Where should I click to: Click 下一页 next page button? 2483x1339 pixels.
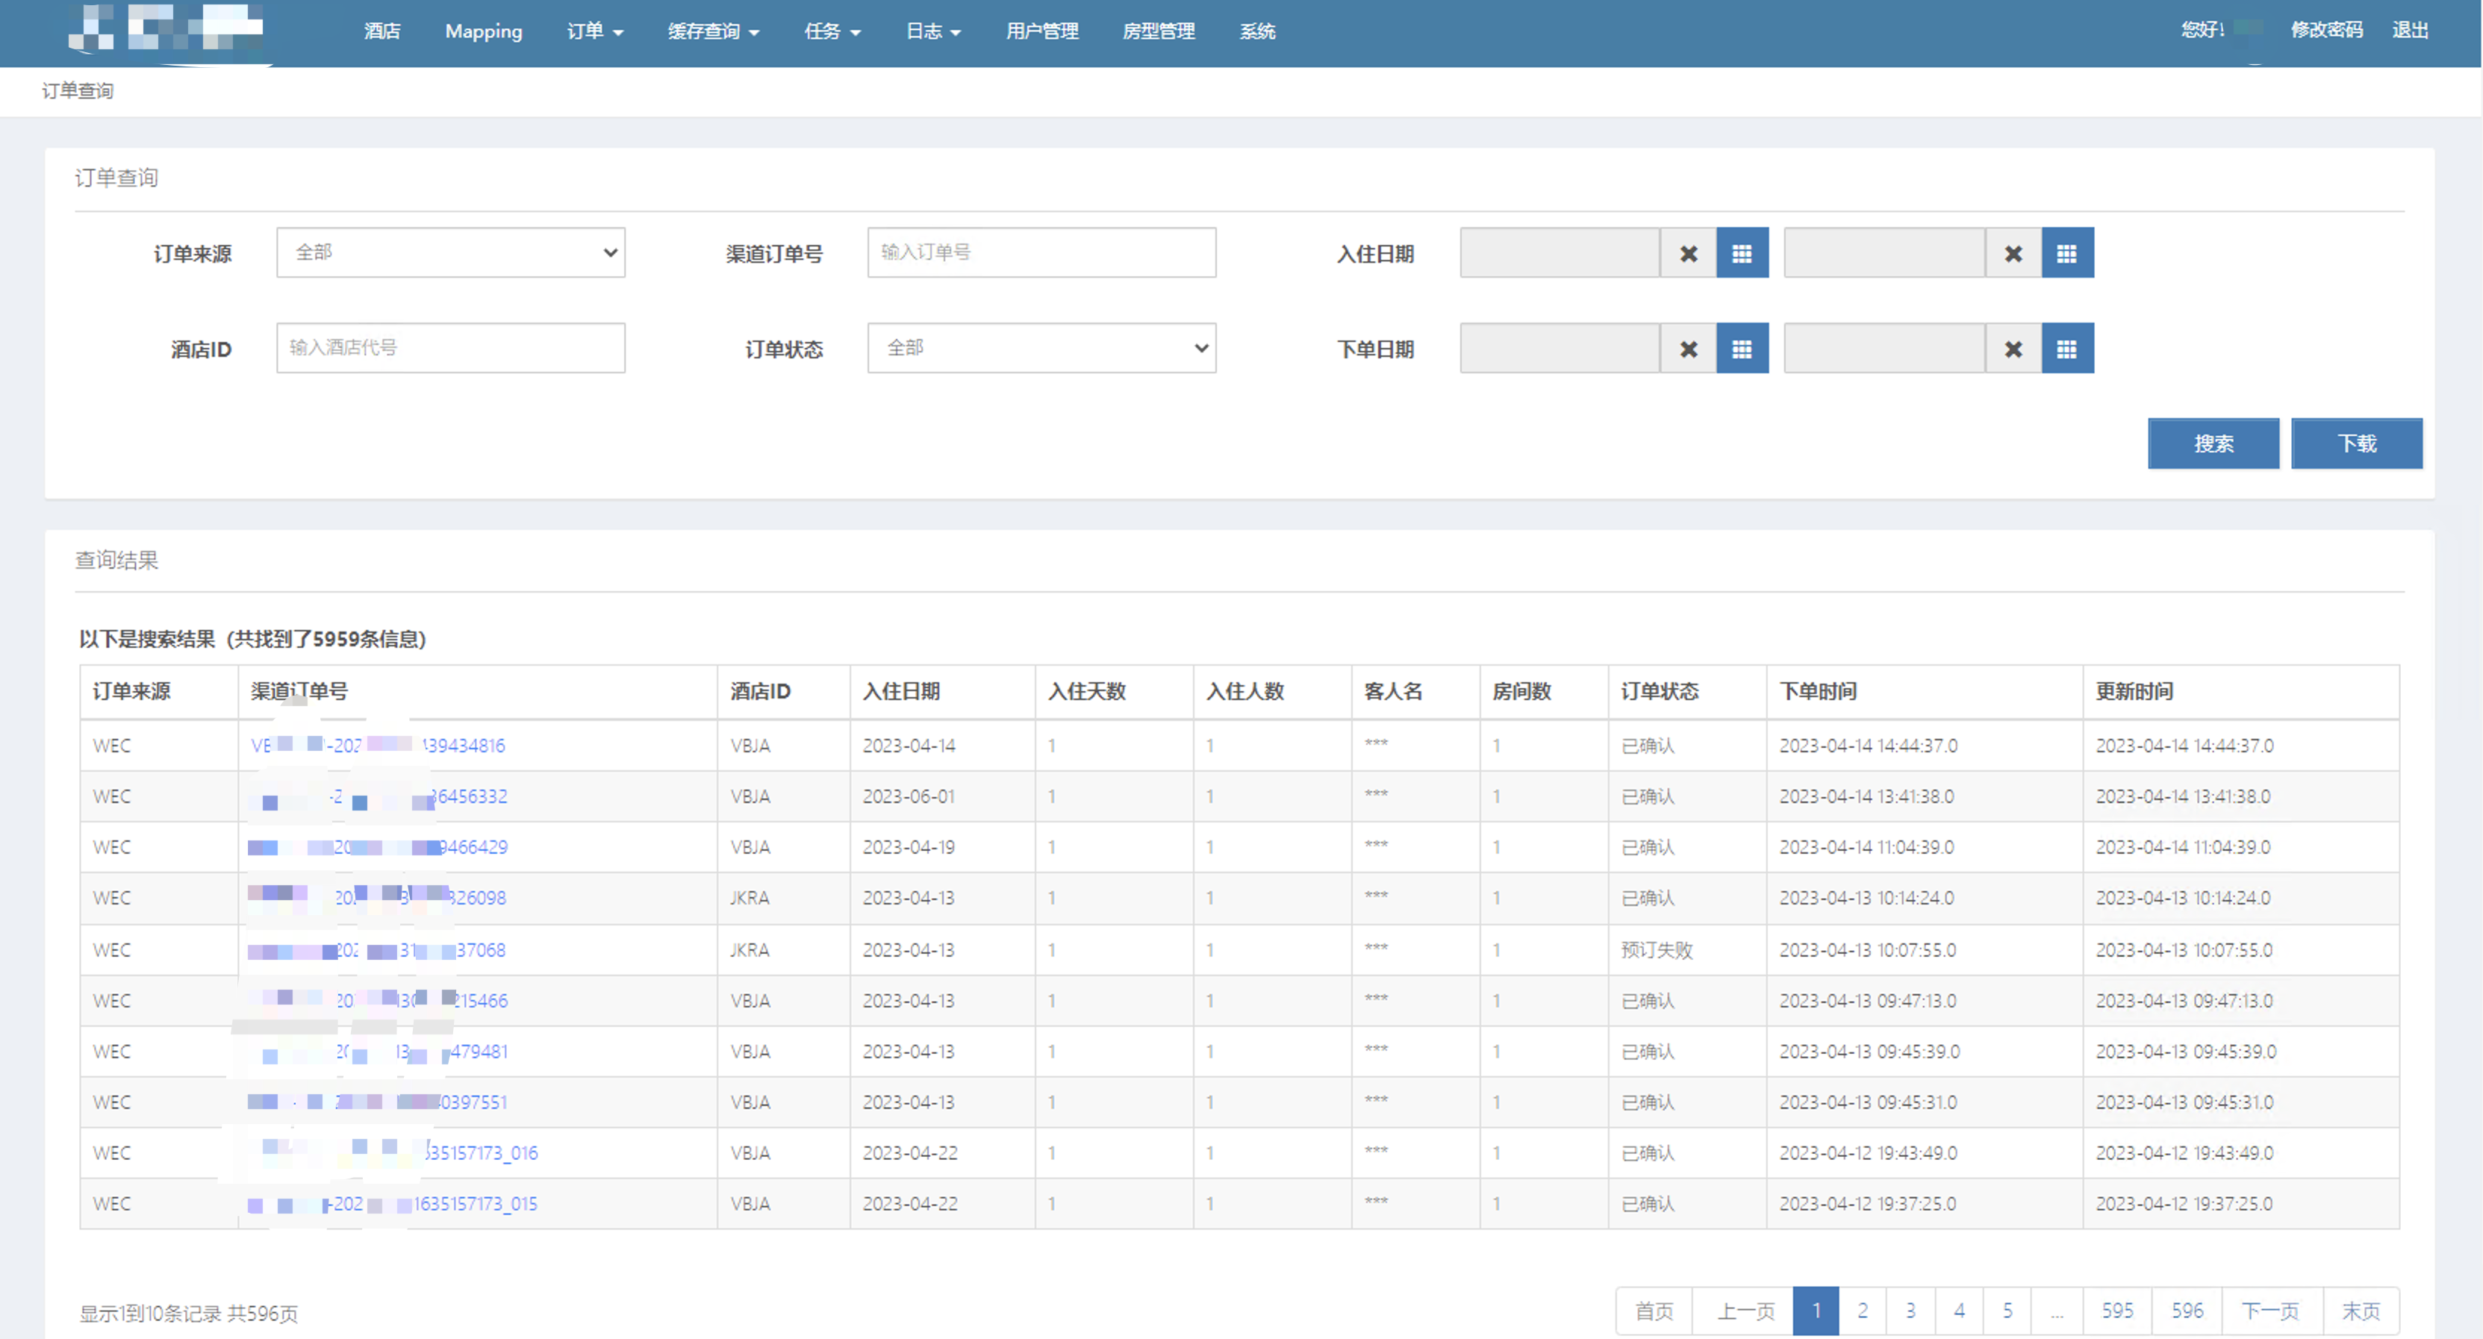[x=2272, y=1311]
